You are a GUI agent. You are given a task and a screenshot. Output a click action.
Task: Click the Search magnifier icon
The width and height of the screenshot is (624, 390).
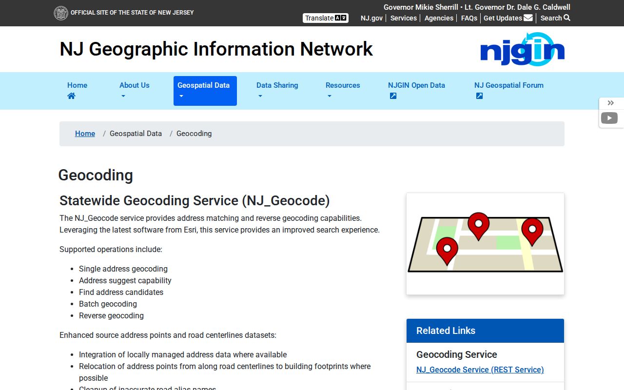567,18
